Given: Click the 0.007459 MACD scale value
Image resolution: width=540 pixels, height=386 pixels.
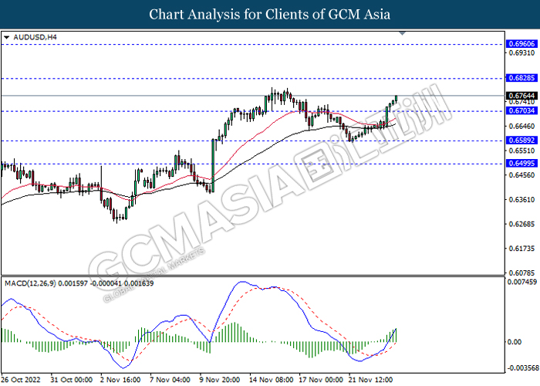Looking at the screenshot, I should [522, 282].
